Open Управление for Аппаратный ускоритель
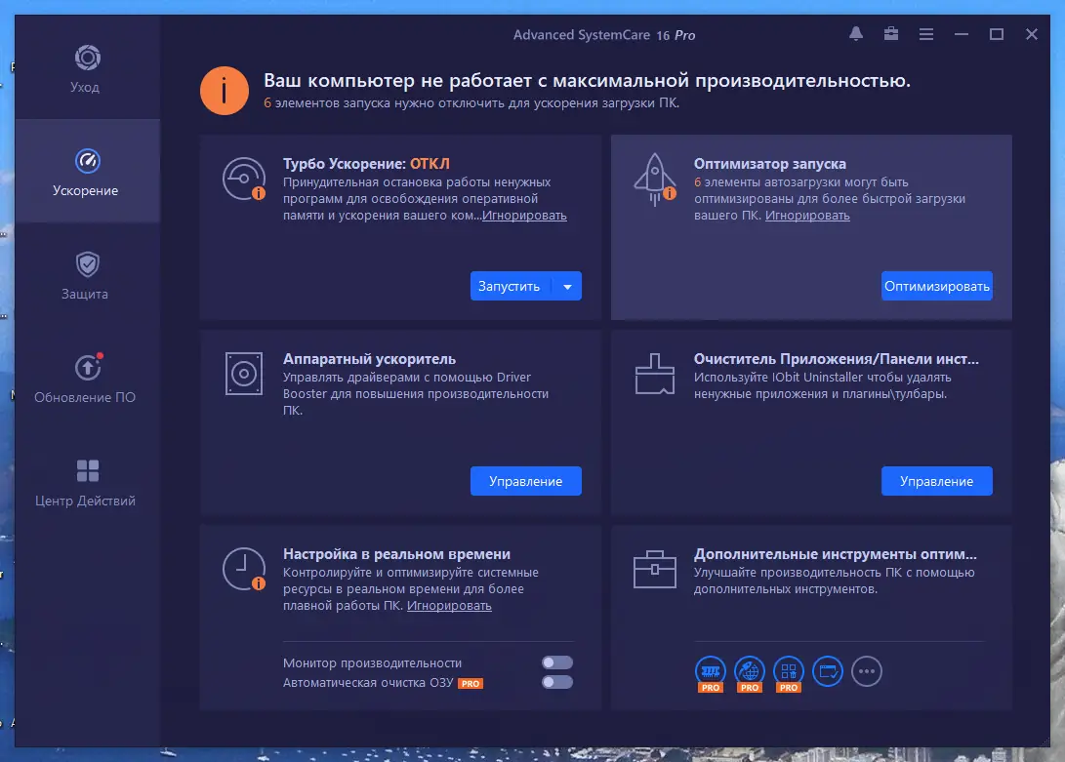 click(x=525, y=481)
